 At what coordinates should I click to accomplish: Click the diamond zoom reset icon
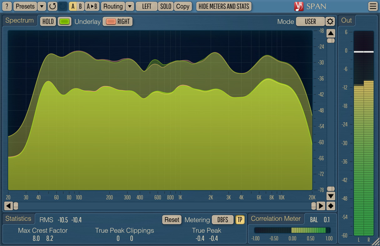[331, 206]
